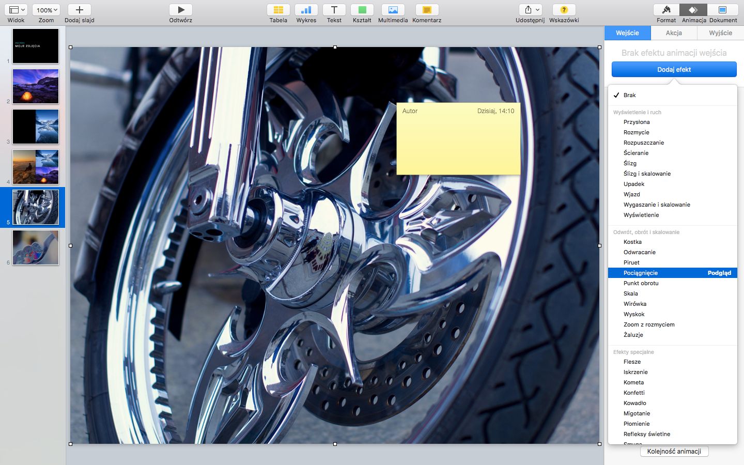Choose the Przysłona effect
This screenshot has width=744, height=465.
tap(673, 122)
